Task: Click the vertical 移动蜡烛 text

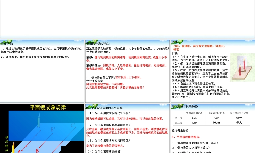Action: 7,143
